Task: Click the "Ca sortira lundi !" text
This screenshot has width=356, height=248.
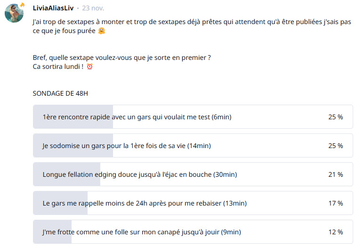Action: (x=58, y=66)
